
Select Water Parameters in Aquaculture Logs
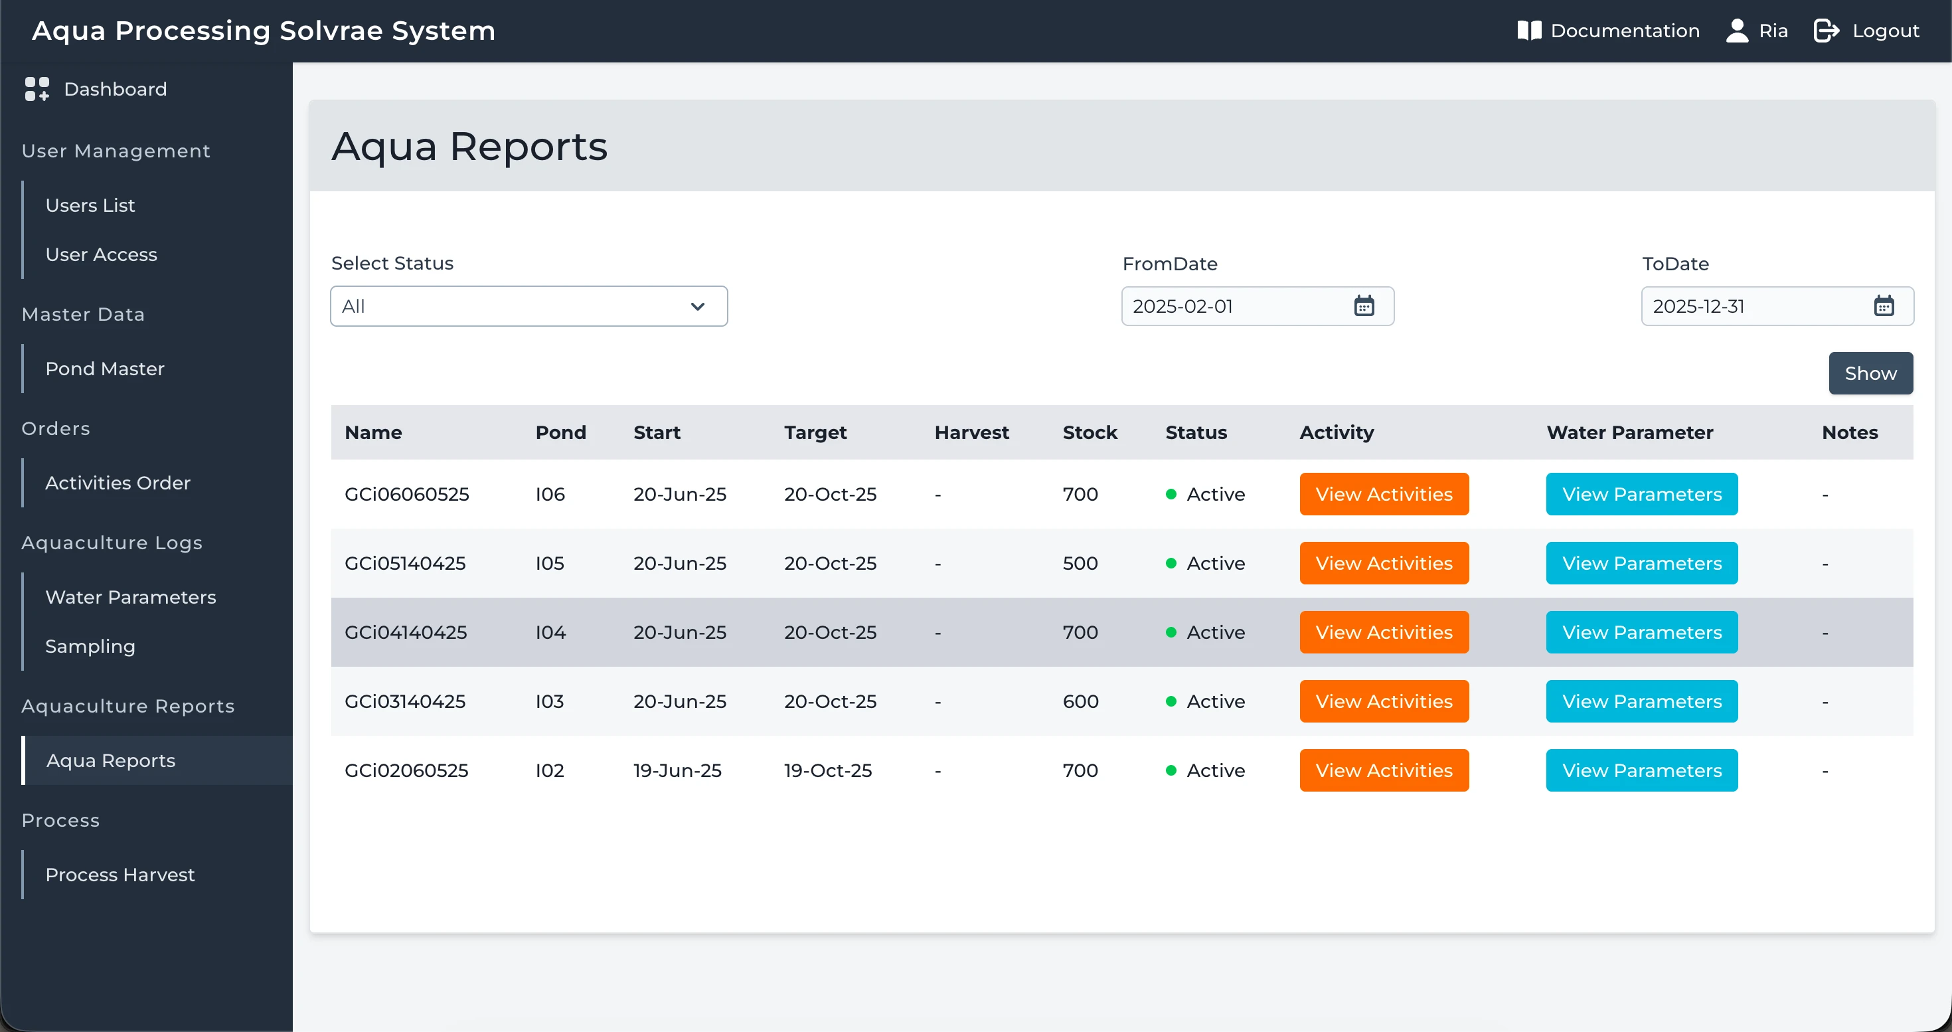[x=130, y=597]
